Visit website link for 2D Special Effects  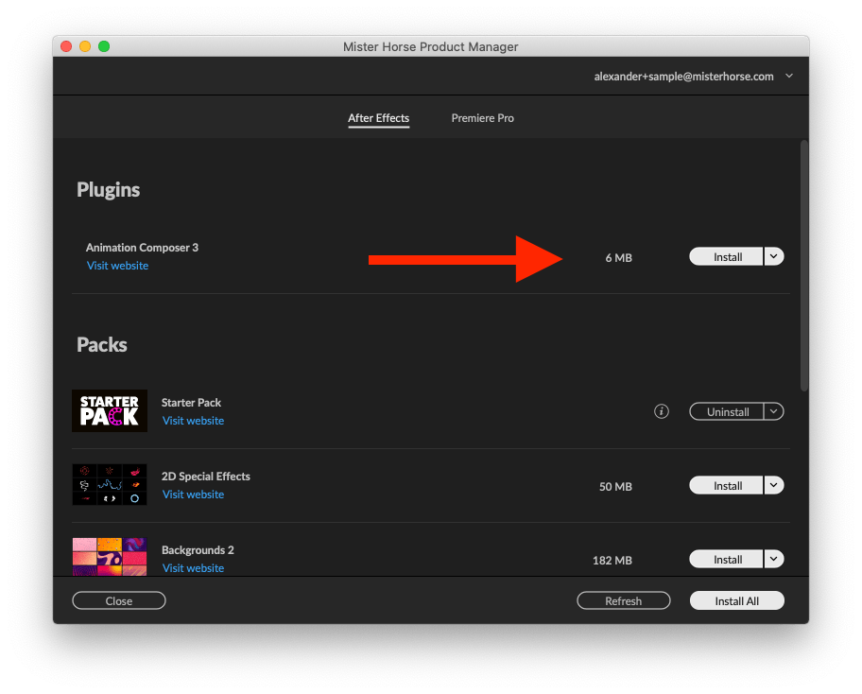tap(193, 494)
